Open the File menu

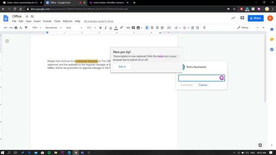14,21
